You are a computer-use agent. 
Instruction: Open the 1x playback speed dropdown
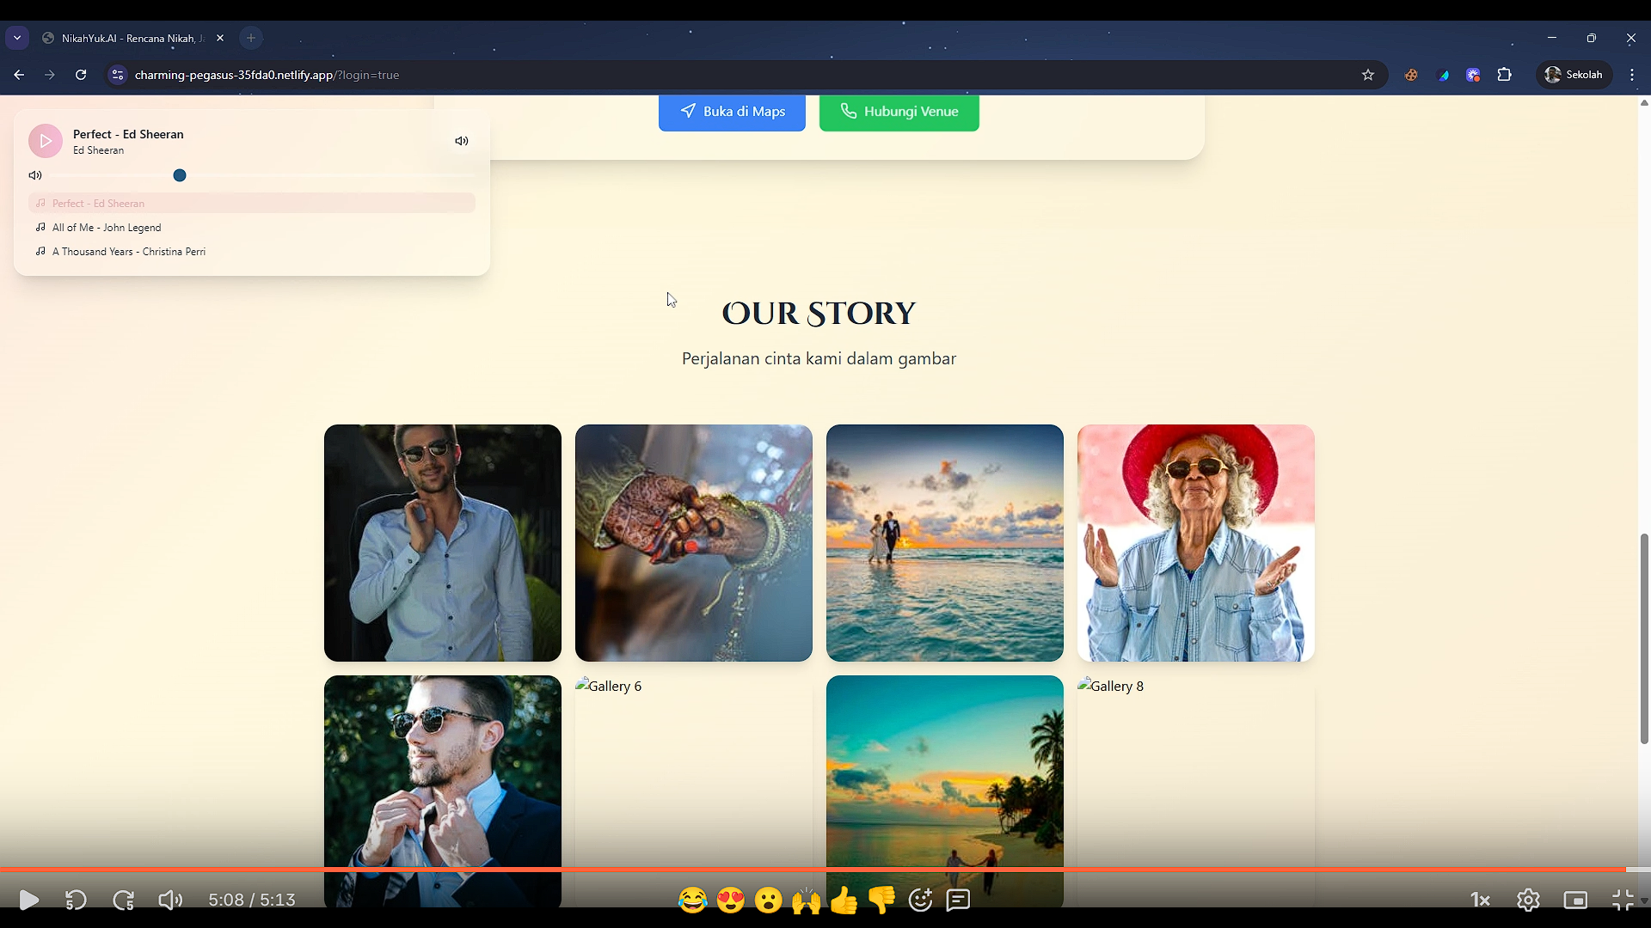[x=1480, y=900]
